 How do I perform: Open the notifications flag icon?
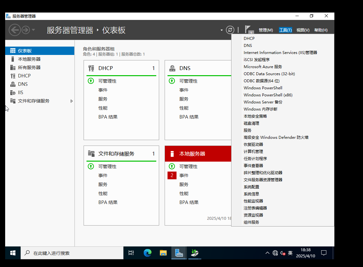[x=249, y=30]
